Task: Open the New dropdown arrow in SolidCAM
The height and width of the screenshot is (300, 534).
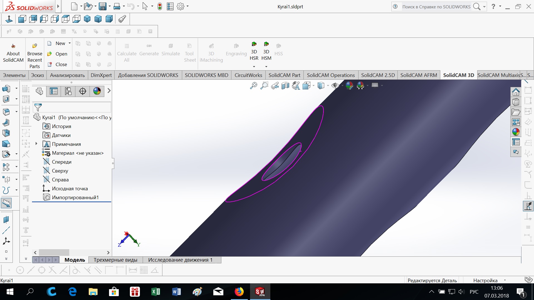Action: tap(70, 43)
